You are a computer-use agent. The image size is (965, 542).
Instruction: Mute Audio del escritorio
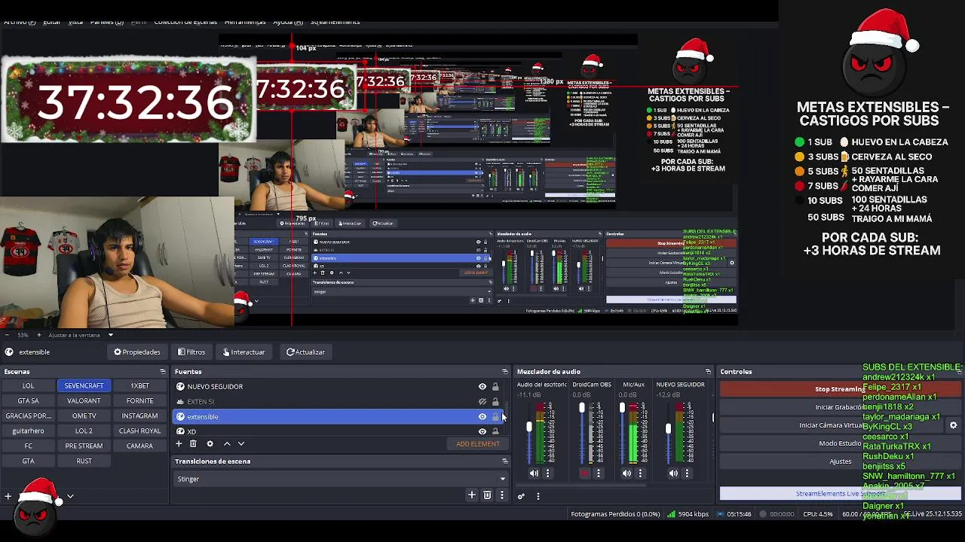tap(534, 473)
